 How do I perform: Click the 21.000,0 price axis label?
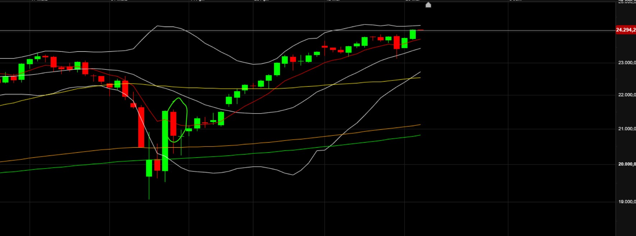coord(627,129)
